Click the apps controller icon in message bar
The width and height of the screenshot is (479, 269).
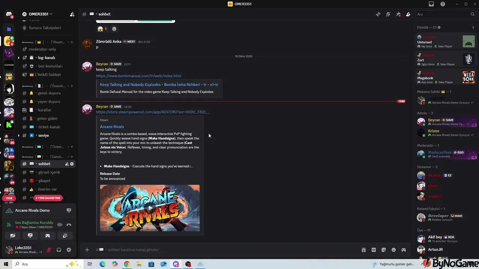coord(403,250)
